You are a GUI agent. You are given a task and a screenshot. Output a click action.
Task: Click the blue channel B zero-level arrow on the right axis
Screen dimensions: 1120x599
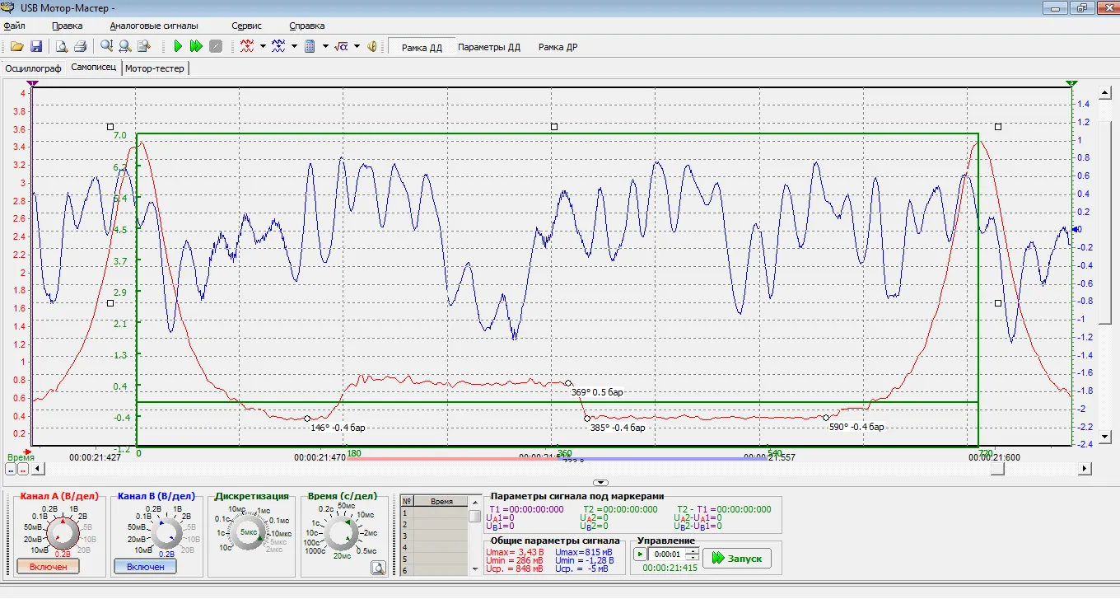pyautogui.click(x=1076, y=230)
